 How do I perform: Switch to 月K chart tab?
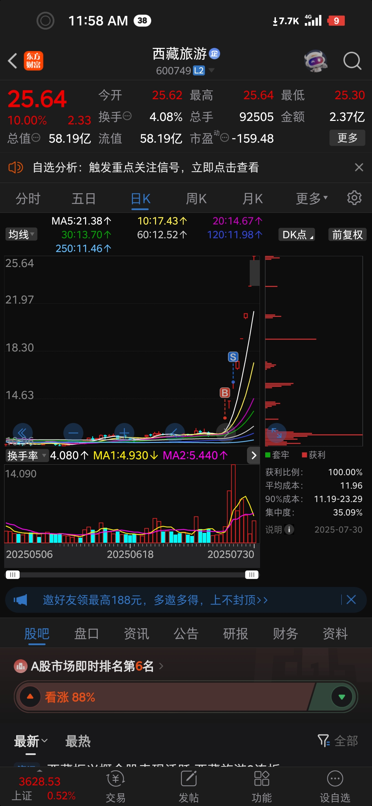point(253,199)
